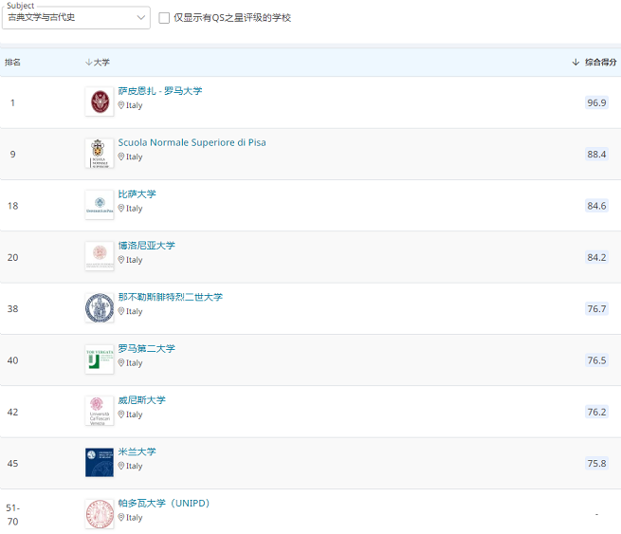
Task: Click location pin icon under 罗马第二大学
Action: [x=121, y=362]
